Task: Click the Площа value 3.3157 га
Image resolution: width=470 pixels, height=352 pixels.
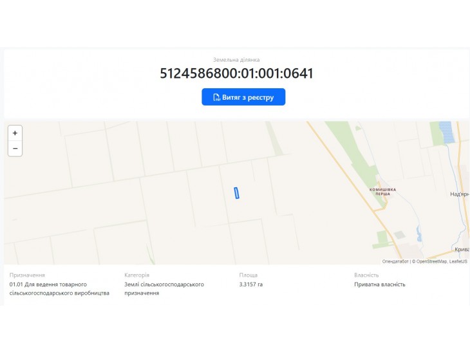Action: click(x=251, y=284)
